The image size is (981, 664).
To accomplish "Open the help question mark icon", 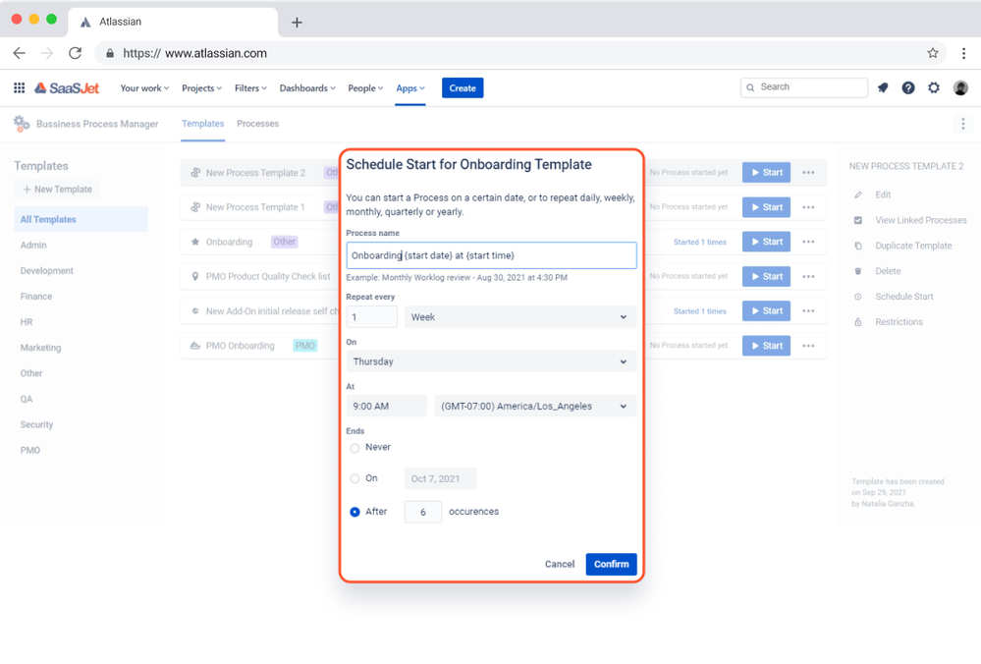I will (x=908, y=88).
